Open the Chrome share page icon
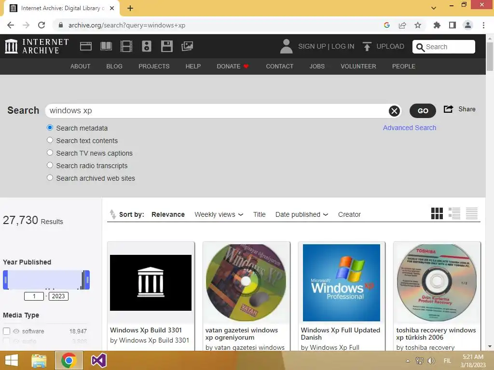Image resolution: width=494 pixels, height=370 pixels. tap(402, 25)
